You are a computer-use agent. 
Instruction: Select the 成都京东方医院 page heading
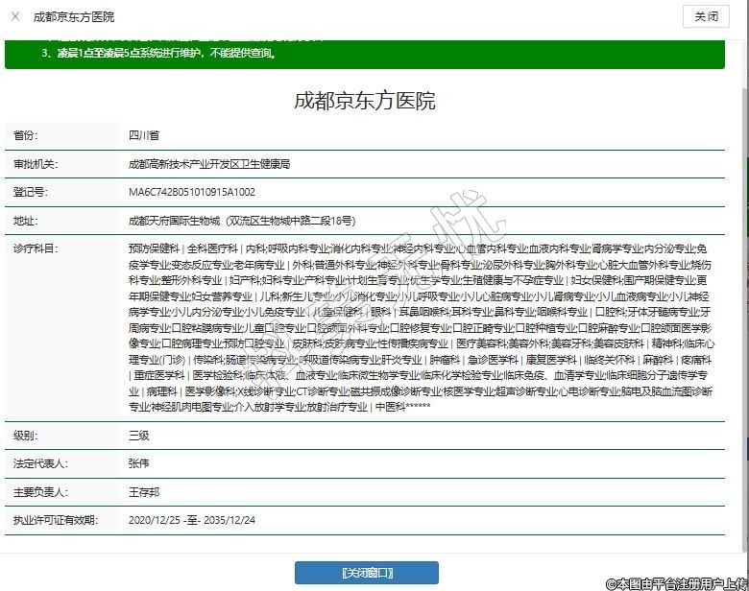point(364,101)
